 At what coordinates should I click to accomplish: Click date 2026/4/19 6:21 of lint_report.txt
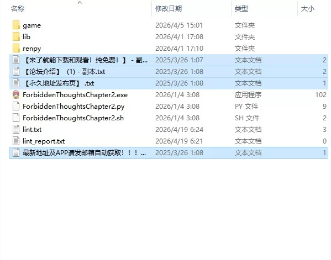click(179, 141)
